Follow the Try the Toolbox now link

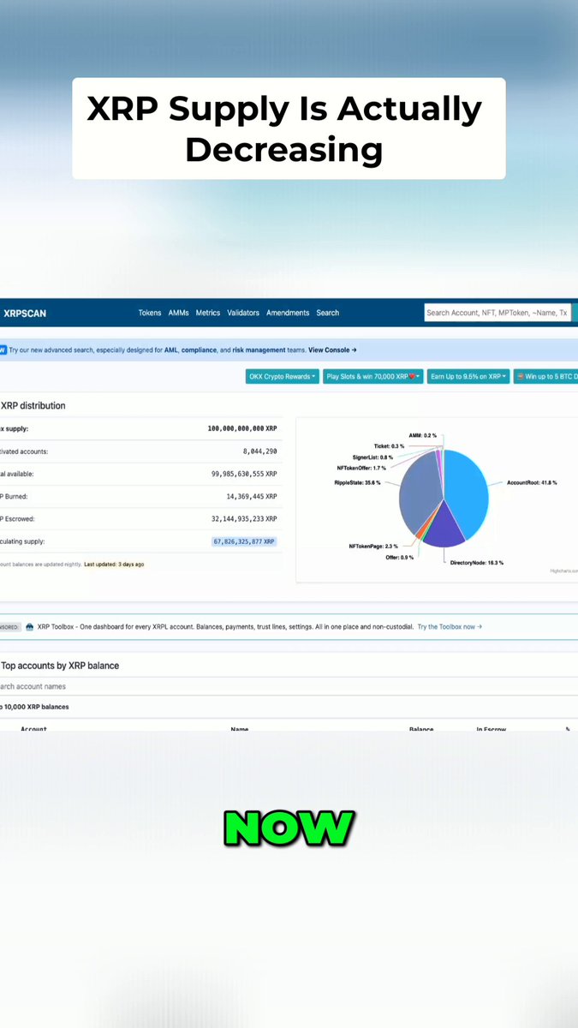450,626
